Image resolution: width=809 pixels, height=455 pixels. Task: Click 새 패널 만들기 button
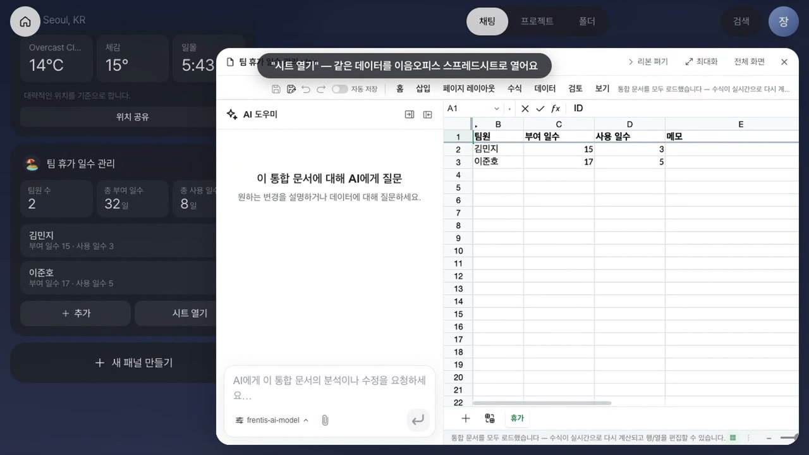pos(133,363)
